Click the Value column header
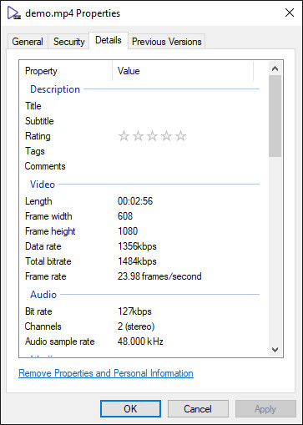This screenshot has height=425, width=303. (183, 71)
